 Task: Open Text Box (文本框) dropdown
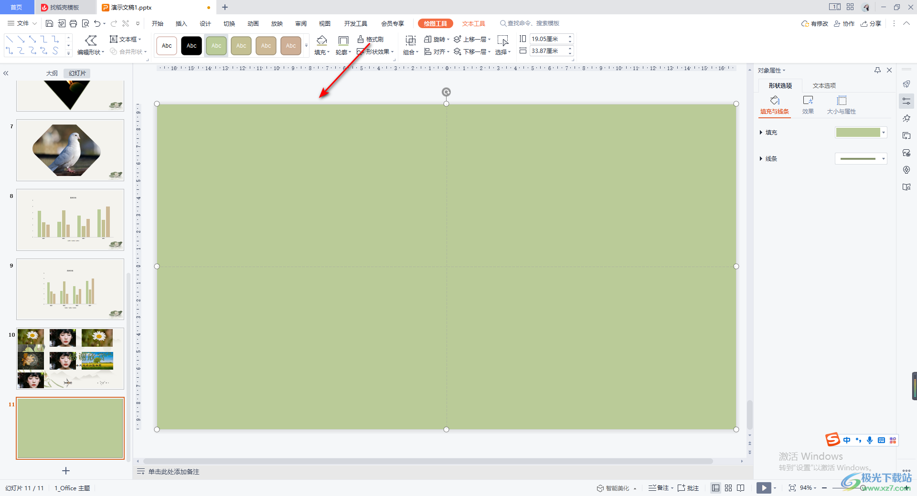pos(126,39)
